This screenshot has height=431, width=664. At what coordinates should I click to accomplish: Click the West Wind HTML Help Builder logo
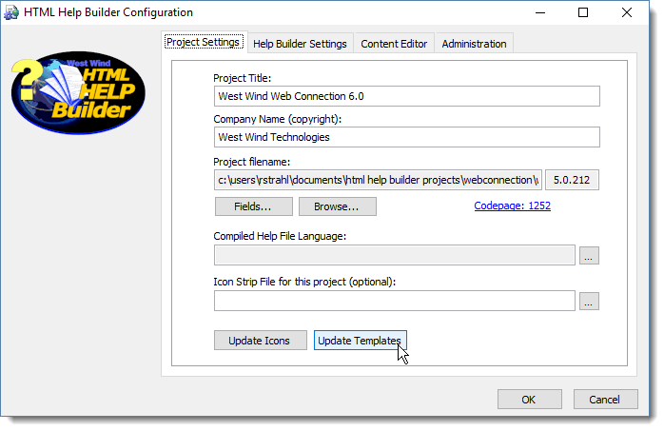coord(78,92)
